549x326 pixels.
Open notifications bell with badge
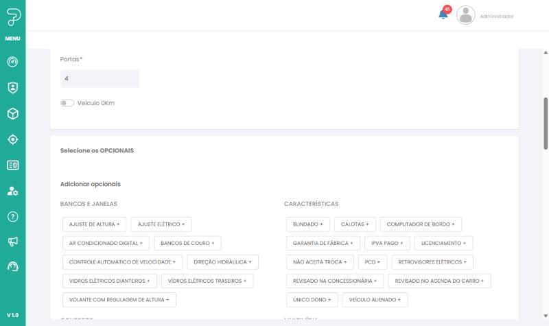point(443,14)
